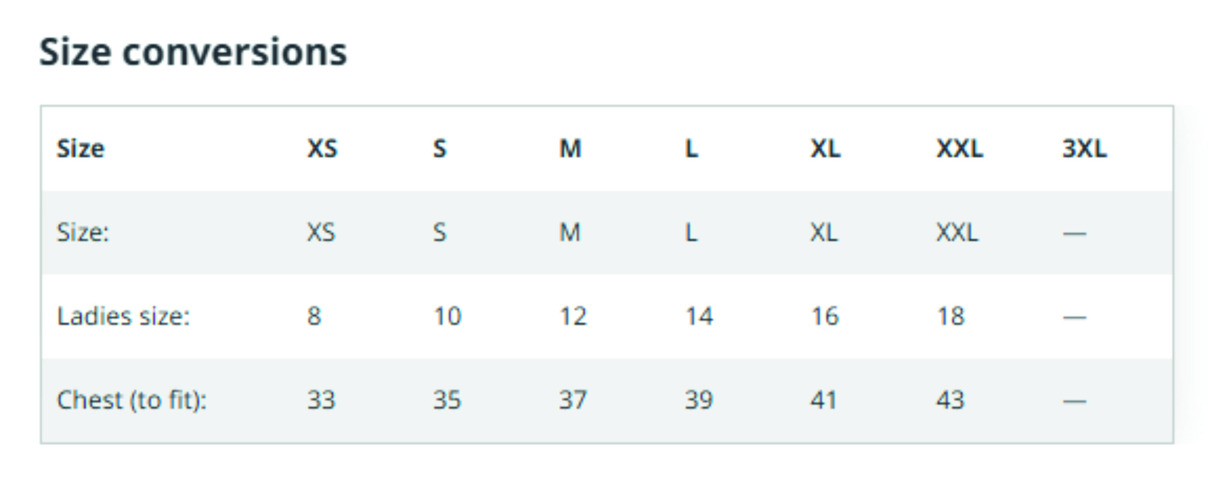Screen dimensions: 1218x501
Task: Select chest measurement 41 cell
Action: click(823, 400)
